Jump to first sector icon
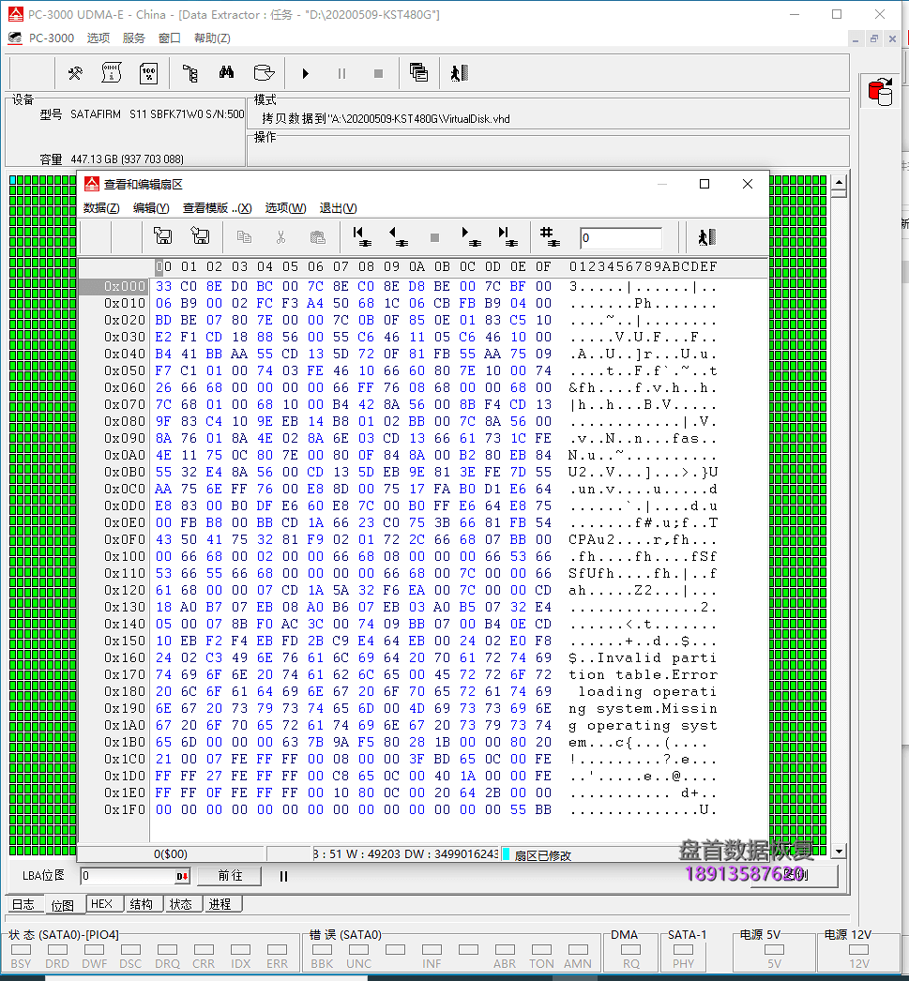 (361, 236)
